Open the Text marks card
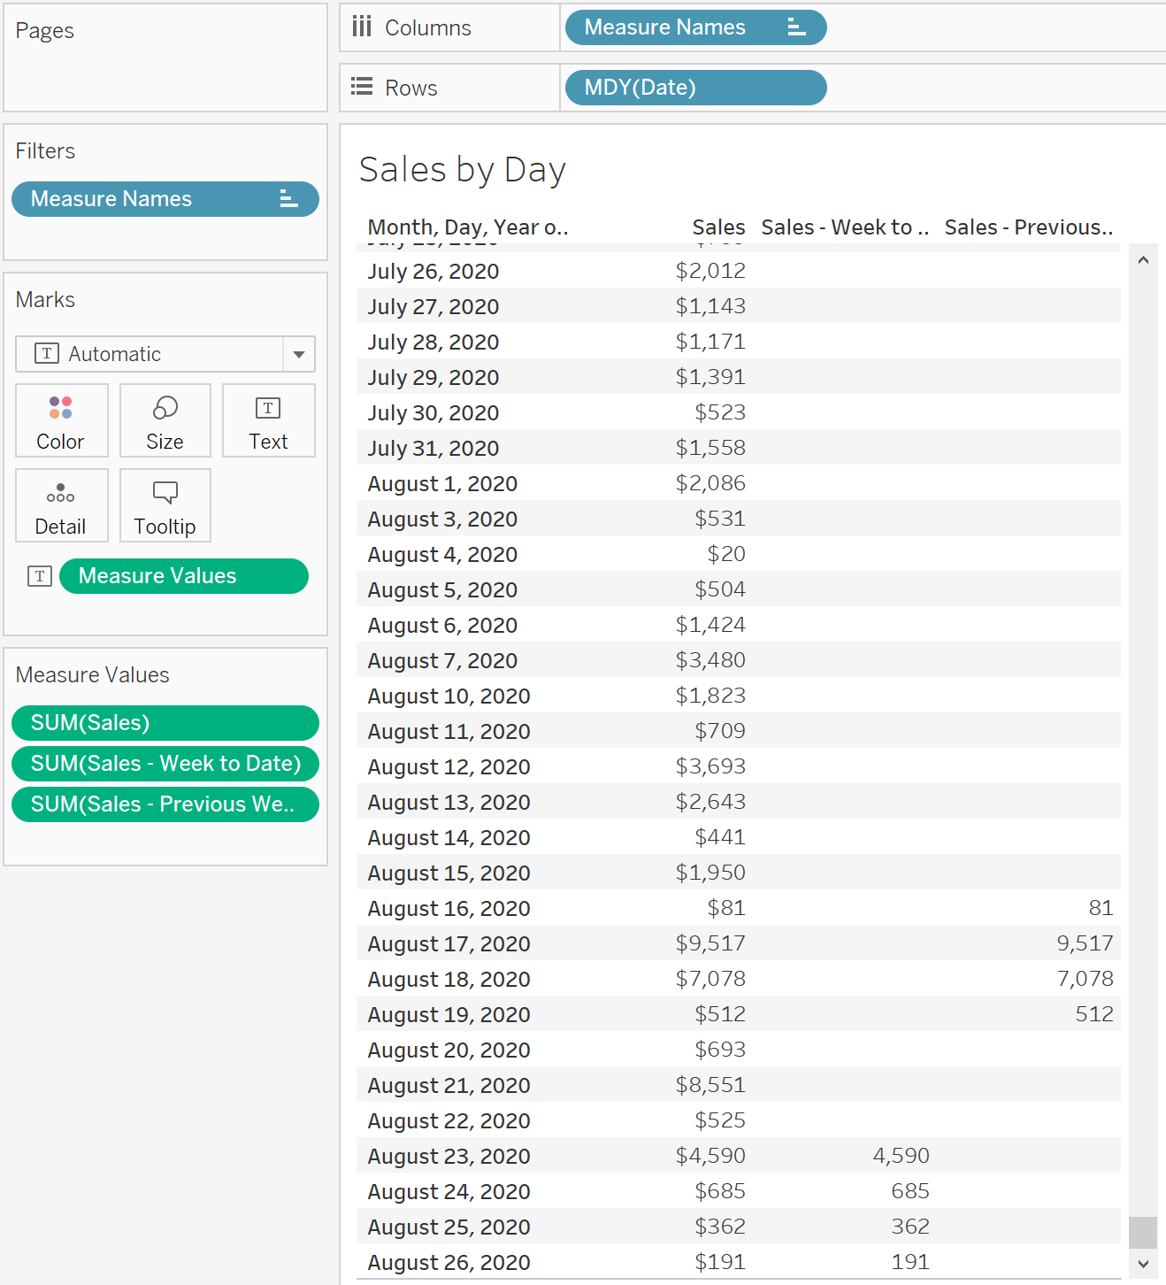Viewport: 1166px width, 1285px height. coord(268,420)
